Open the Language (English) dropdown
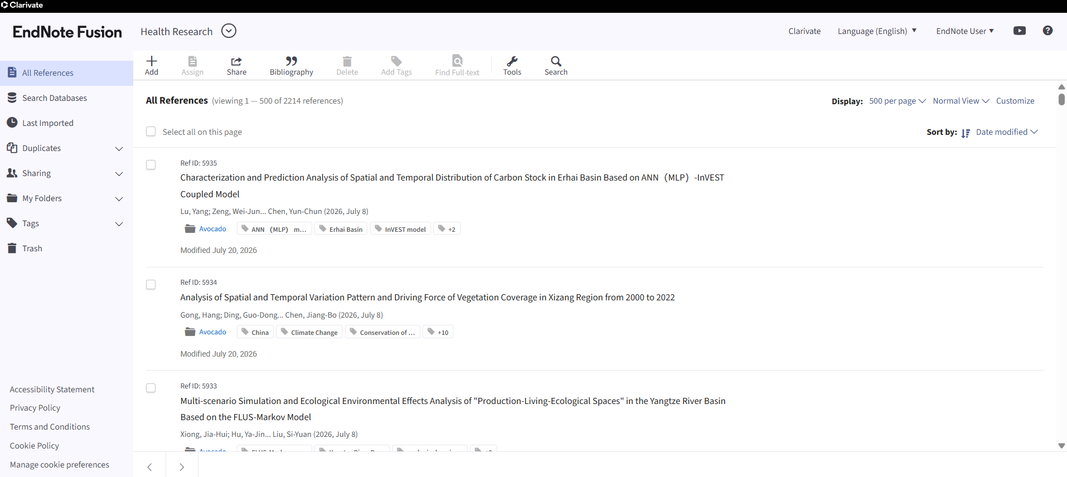The image size is (1067, 477). click(x=877, y=31)
